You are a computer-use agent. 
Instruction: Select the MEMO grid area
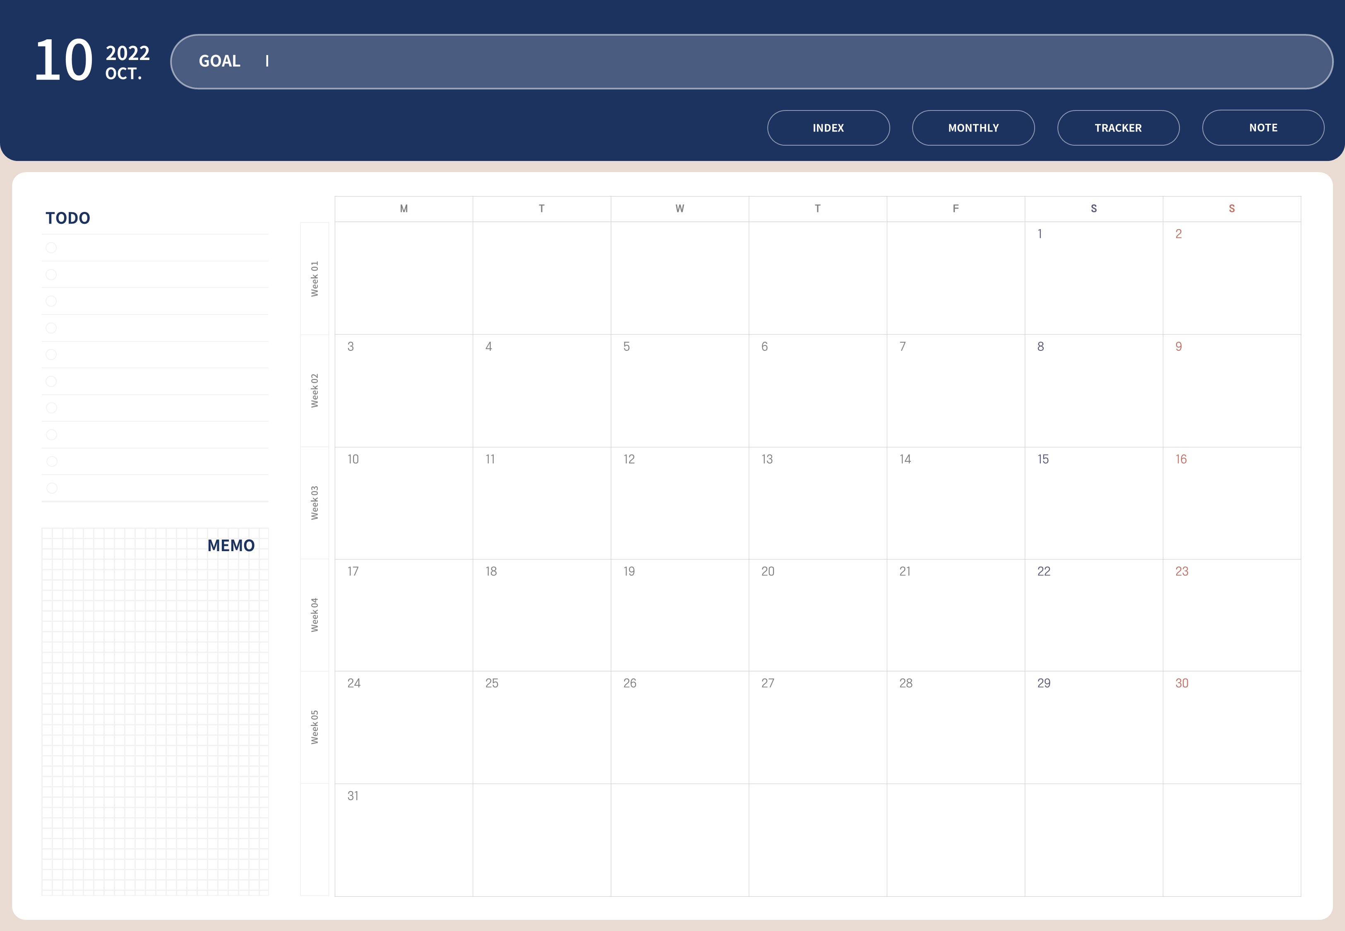coord(155,712)
